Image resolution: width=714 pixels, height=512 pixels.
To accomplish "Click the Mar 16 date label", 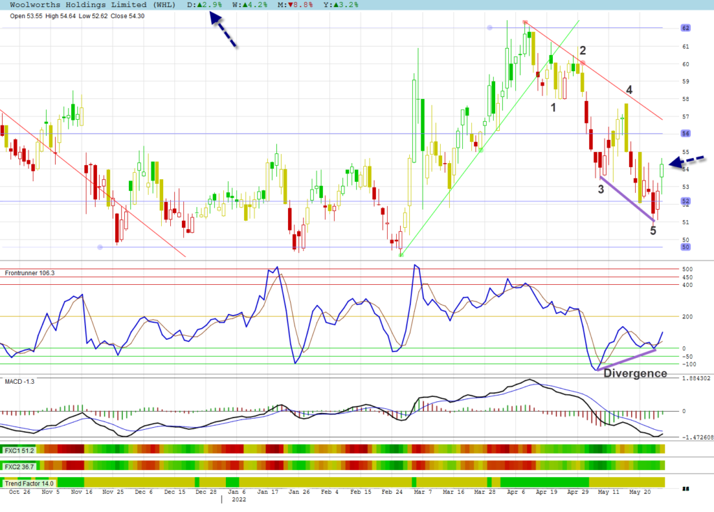I will (453, 492).
